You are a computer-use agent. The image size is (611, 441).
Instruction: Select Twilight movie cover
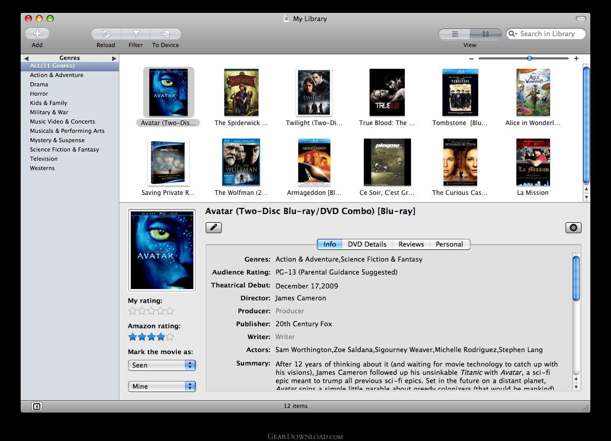point(314,93)
